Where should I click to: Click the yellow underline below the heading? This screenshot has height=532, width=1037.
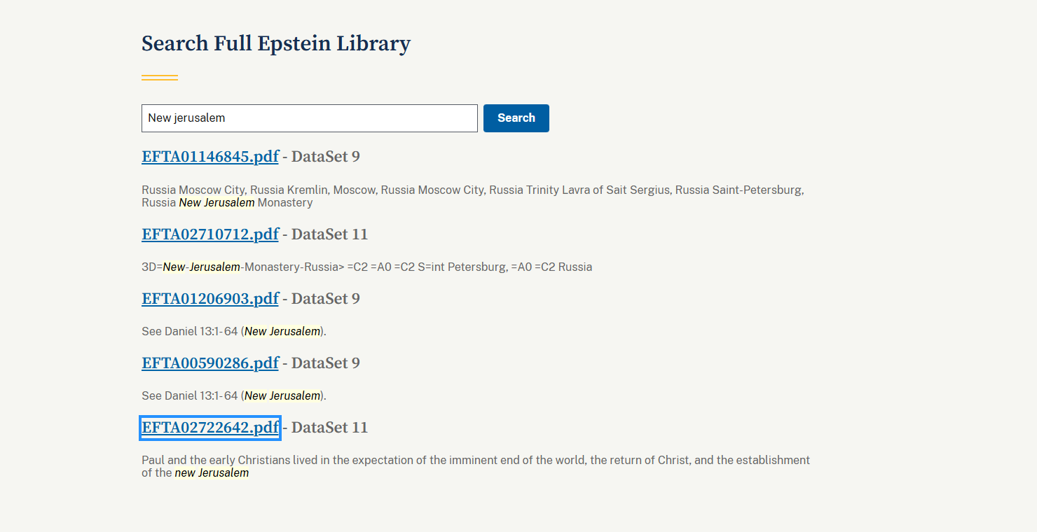(160, 78)
